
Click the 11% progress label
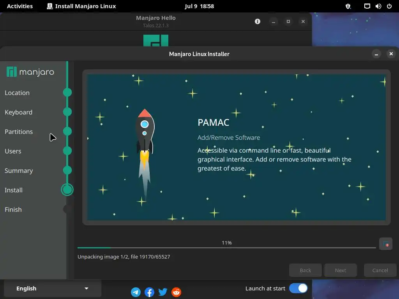point(227,243)
